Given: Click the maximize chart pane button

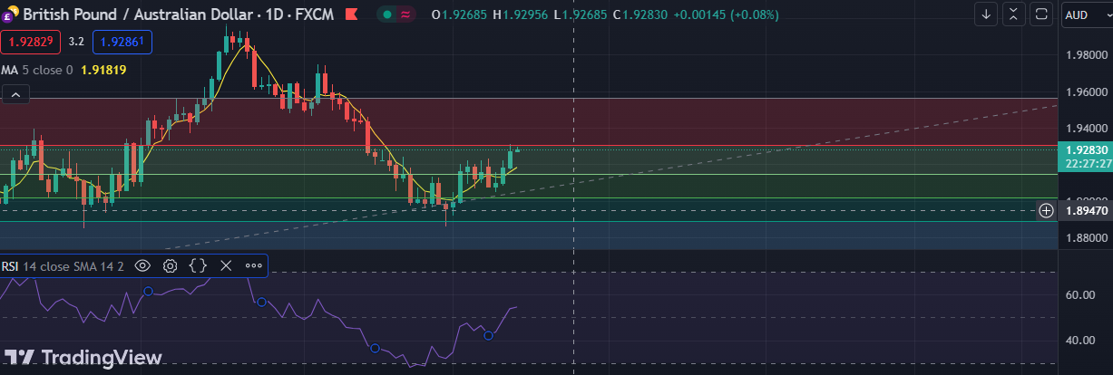Looking at the screenshot, I should 1041,14.
